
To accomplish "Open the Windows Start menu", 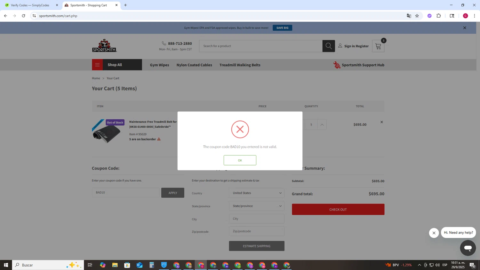I will [6, 265].
